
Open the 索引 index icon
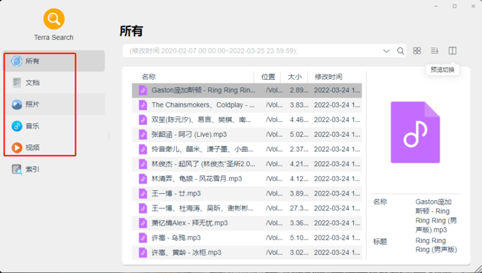17,169
